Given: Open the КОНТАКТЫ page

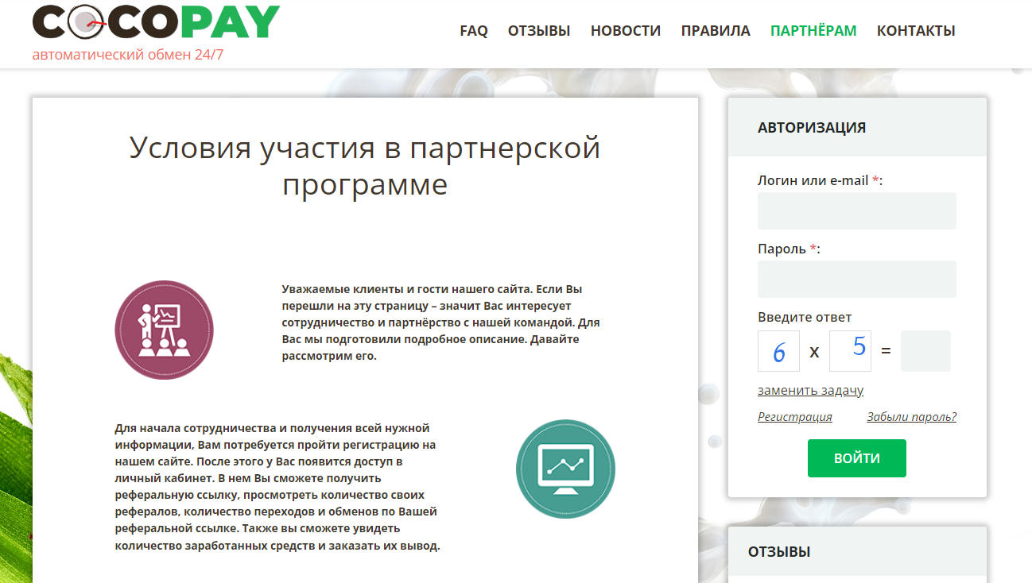Looking at the screenshot, I should coord(916,31).
